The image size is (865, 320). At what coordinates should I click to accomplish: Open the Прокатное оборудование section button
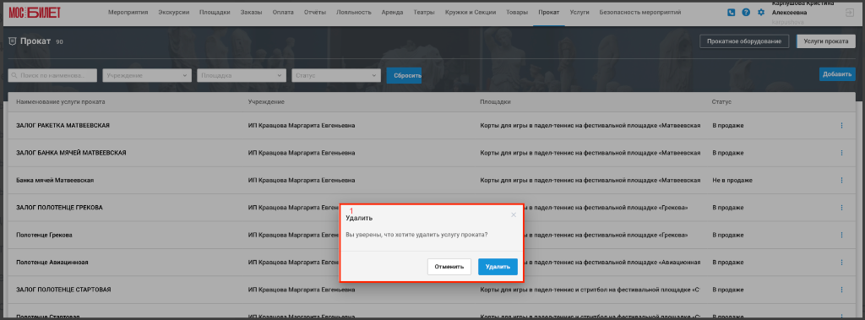pyautogui.click(x=744, y=41)
